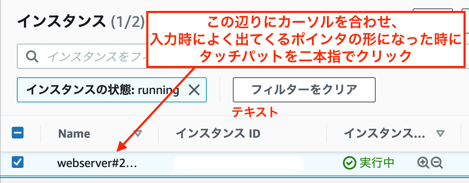Click the magnifier icon in instance filter
This screenshot has width=469, height=183.
pos(32,56)
